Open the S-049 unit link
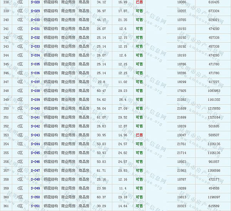This screenshot has height=211, width=231. [x=35, y=188]
